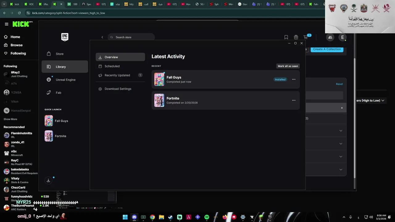This screenshot has height=222, width=395.
Task: Open the Kick hamburger menu
Action: pos(6,24)
